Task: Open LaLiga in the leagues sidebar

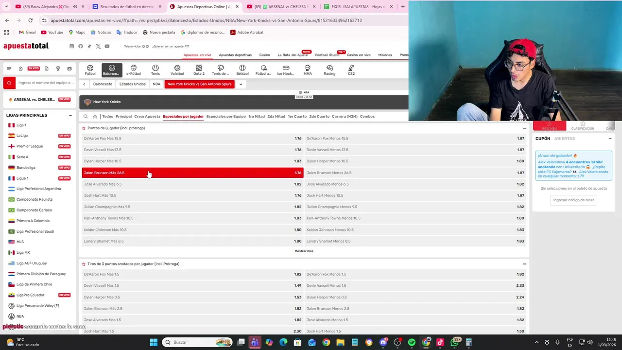Action: pyautogui.click(x=22, y=136)
